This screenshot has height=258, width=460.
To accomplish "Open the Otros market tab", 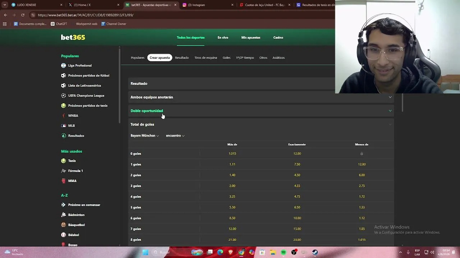I will pos(263,58).
